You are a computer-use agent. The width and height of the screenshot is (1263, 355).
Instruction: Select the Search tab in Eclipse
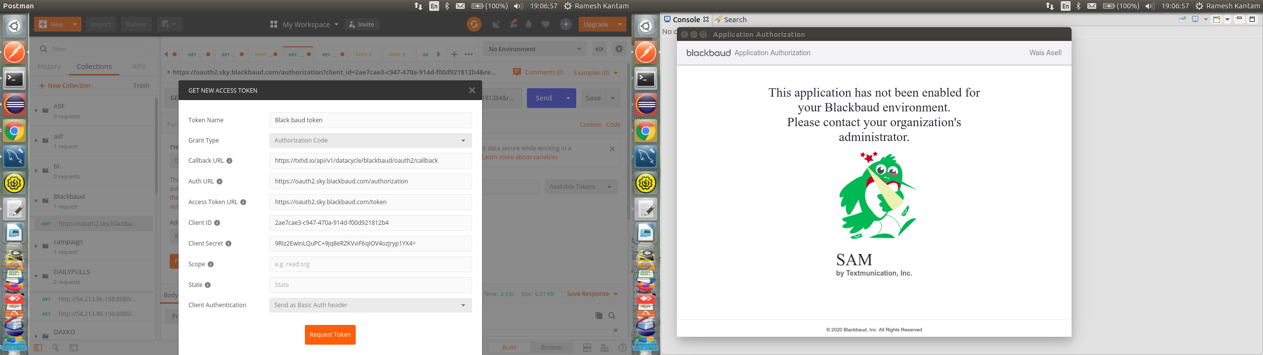731,20
